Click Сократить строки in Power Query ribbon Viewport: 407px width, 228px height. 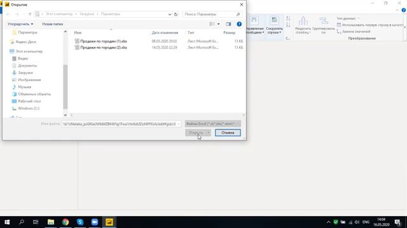274,25
